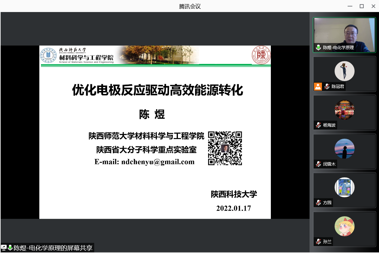Click the muted mic icon next to 杨海波
This screenshot has width=379, height=253.
click(318, 125)
